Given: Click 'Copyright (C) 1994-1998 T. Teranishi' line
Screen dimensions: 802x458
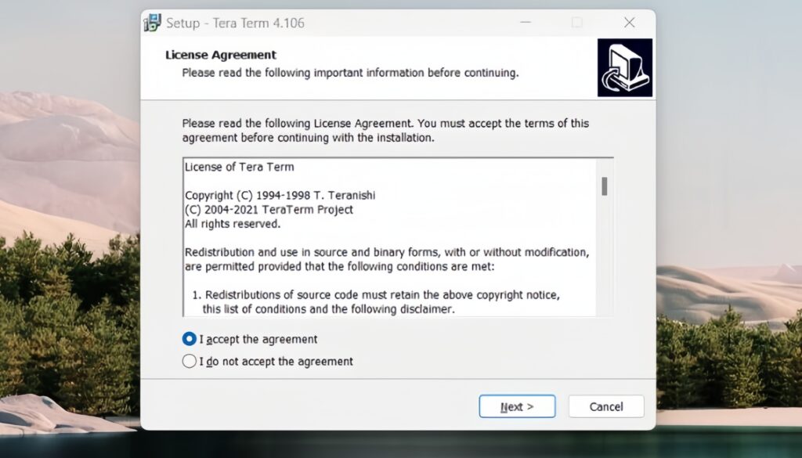Looking at the screenshot, I should (x=280, y=195).
